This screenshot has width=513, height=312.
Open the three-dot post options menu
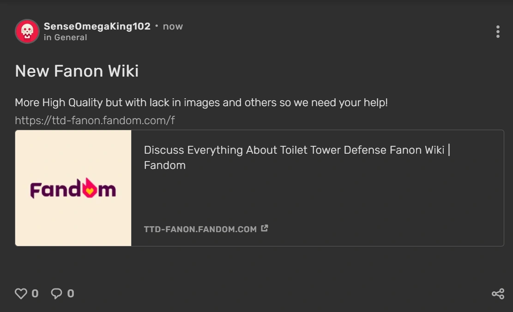click(498, 31)
